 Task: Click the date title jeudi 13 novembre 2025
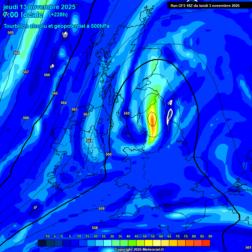coord(39,7)
